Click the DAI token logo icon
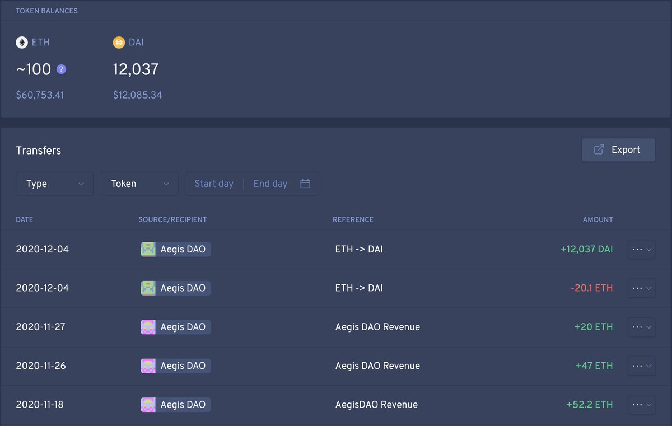The width and height of the screenshot is (672, 426). 119,43
